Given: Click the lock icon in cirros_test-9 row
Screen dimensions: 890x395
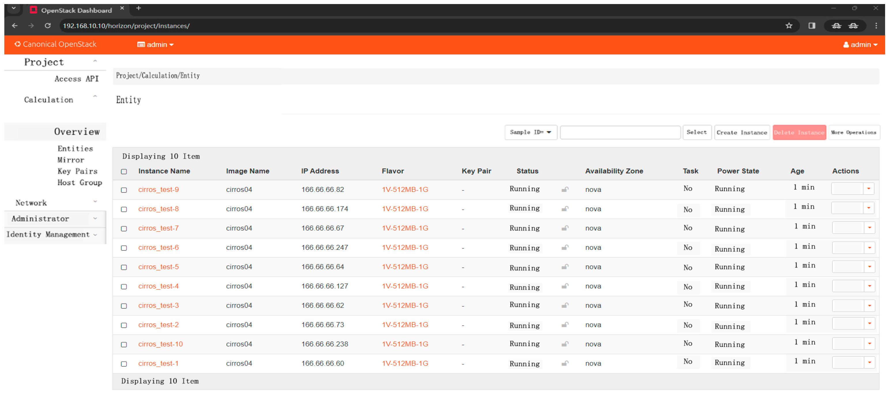Looking at the screenshot, I should (565, 189).
